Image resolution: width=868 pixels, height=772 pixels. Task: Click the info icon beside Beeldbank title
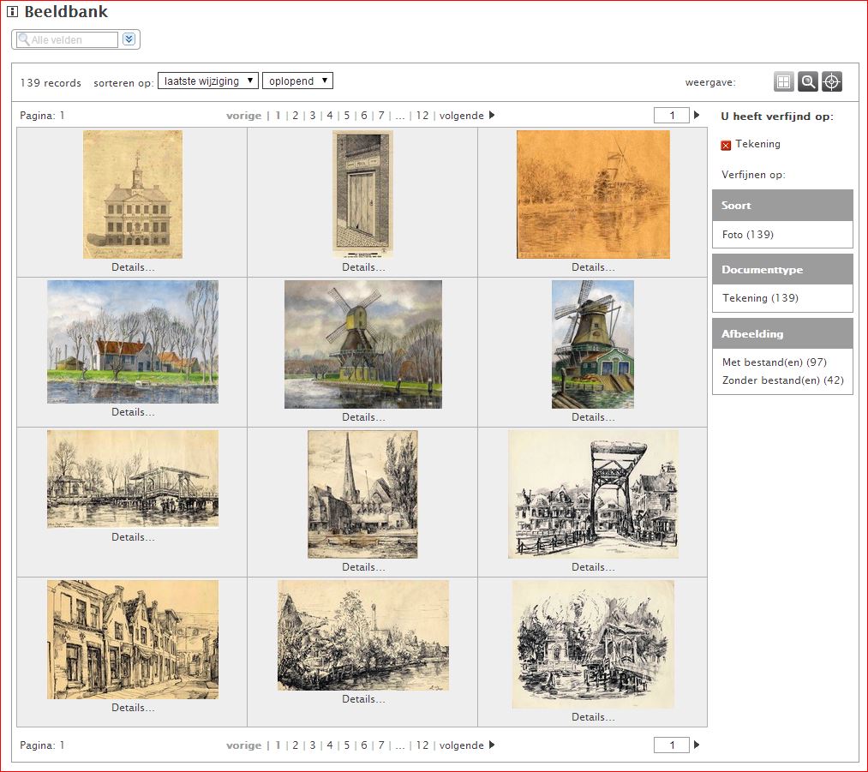13,12
